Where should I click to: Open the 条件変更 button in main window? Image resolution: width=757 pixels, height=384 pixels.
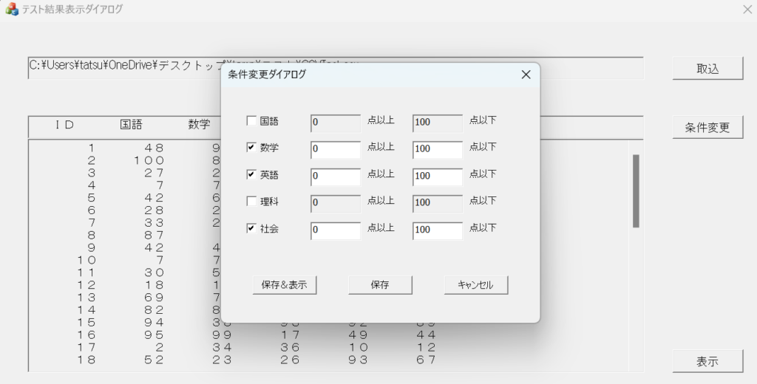[707, 127]
